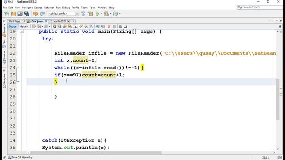Click the Open Project toolbar icon
The image size is (285, 160).
[20, 14]
